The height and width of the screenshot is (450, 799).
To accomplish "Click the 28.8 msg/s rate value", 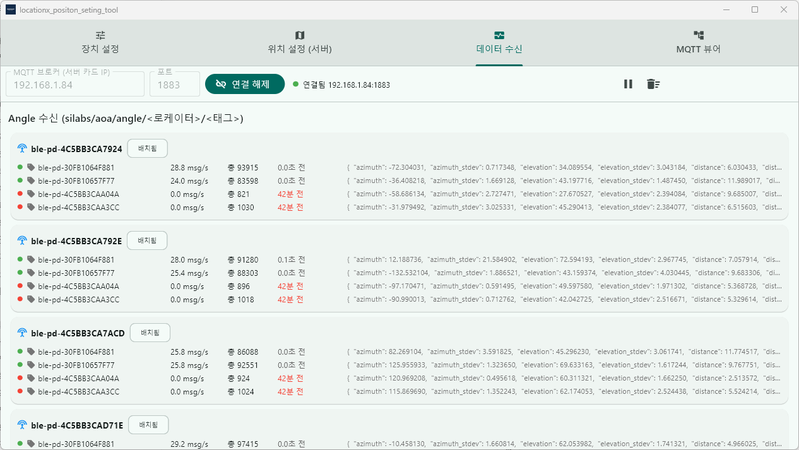I will coord(189,168).
